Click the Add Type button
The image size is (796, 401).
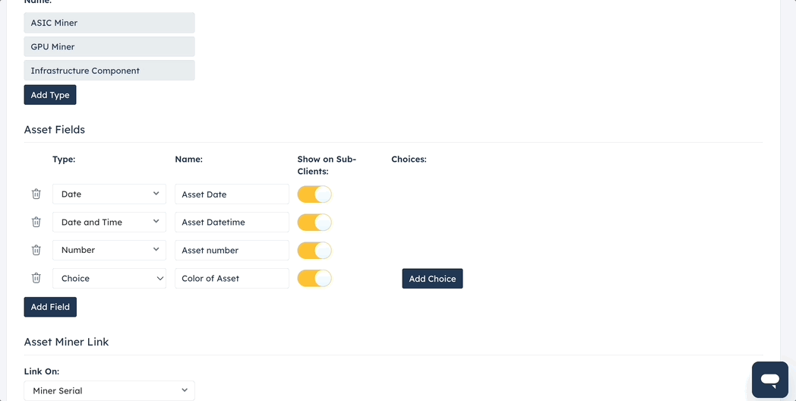[x=50, y=95]
